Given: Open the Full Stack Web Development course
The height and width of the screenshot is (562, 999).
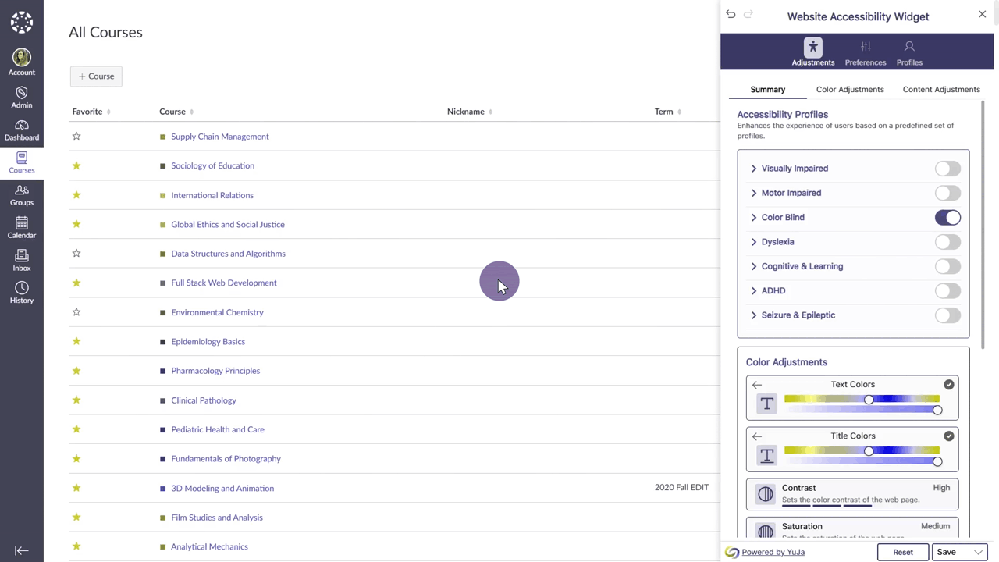Looking at the screenshot, I should [224, 283].
